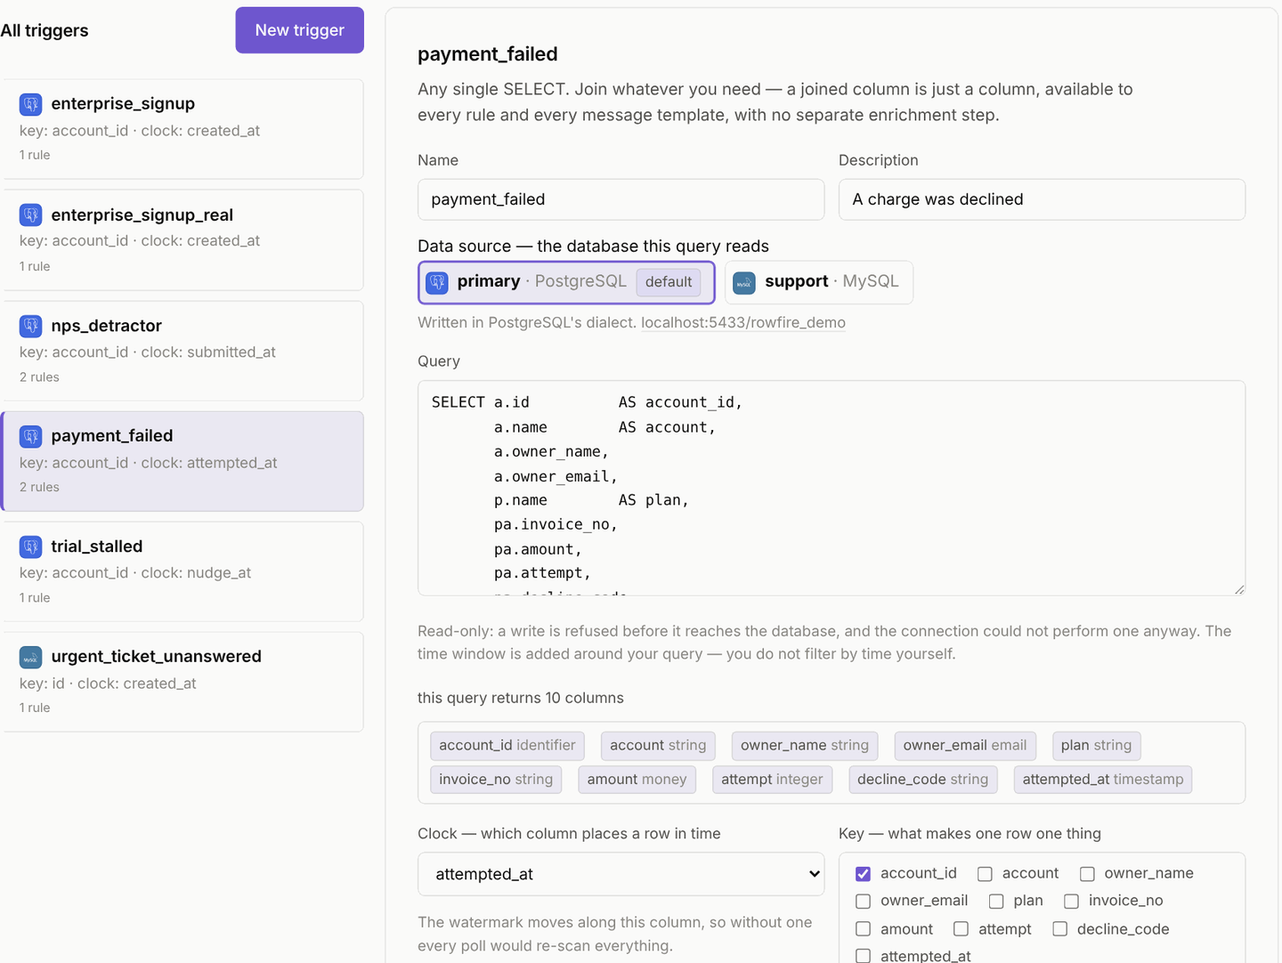Click the account_id identifier column chip
The image size is (1282, 963).
(507, 745)
